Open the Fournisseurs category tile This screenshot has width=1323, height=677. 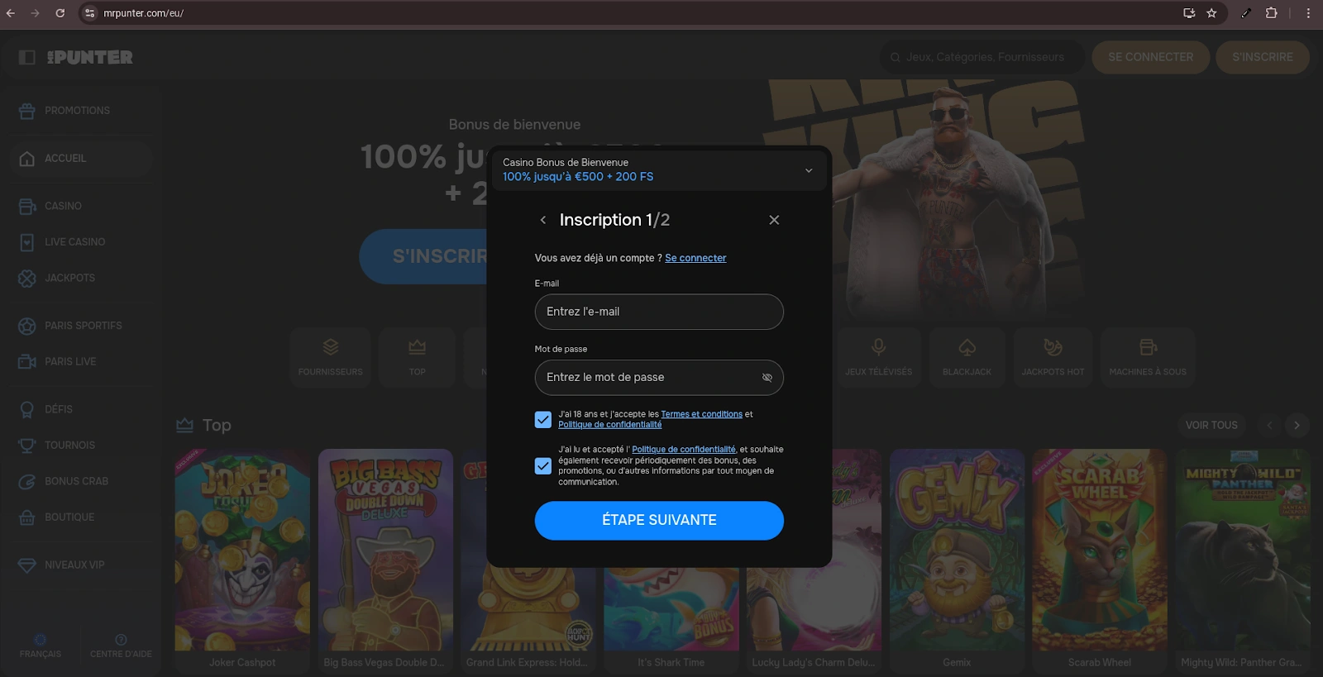331,357
